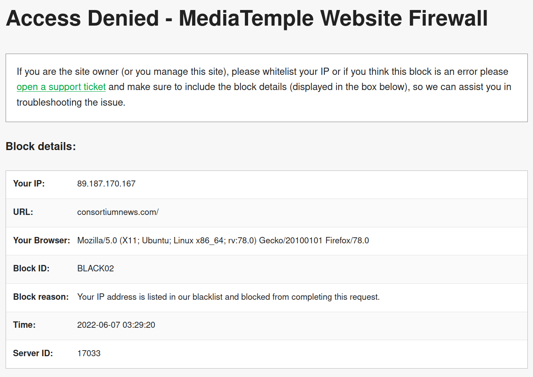This screenshot has height=377, width=533.
Task: Open the support ticket link
Action: point(61,87)
